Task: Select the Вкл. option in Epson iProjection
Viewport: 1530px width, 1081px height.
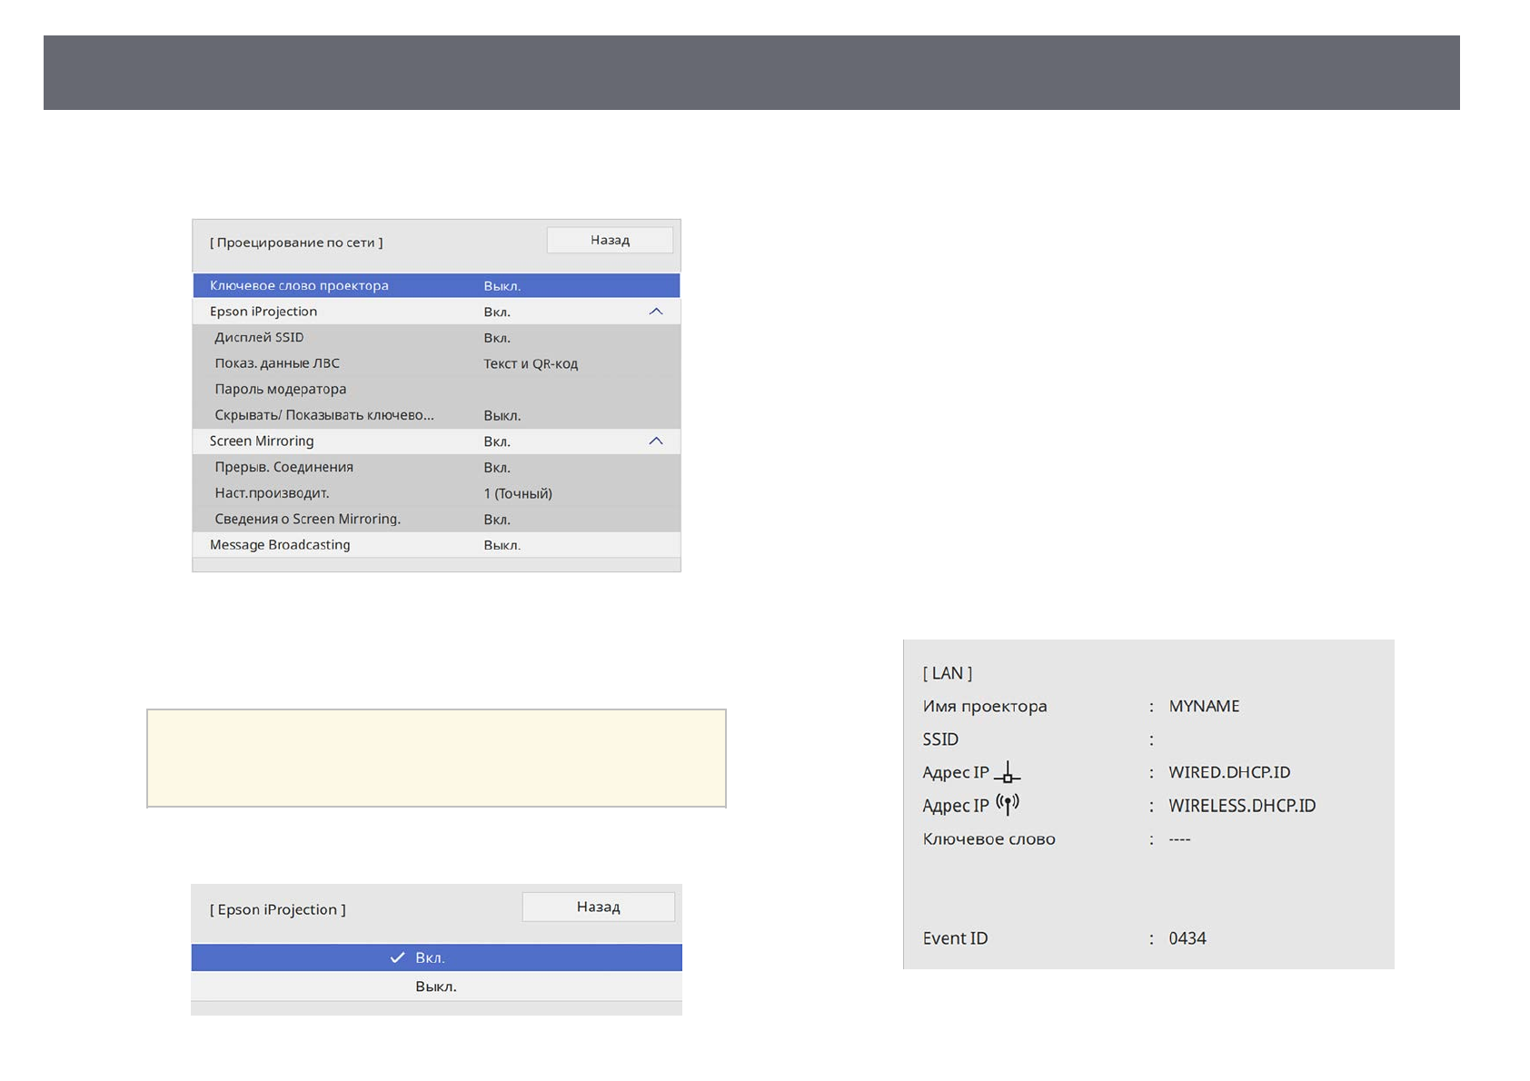Action: click(436, 957)
